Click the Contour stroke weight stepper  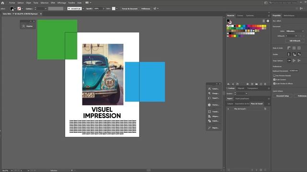pyautogui.click(x=35, y=9)
